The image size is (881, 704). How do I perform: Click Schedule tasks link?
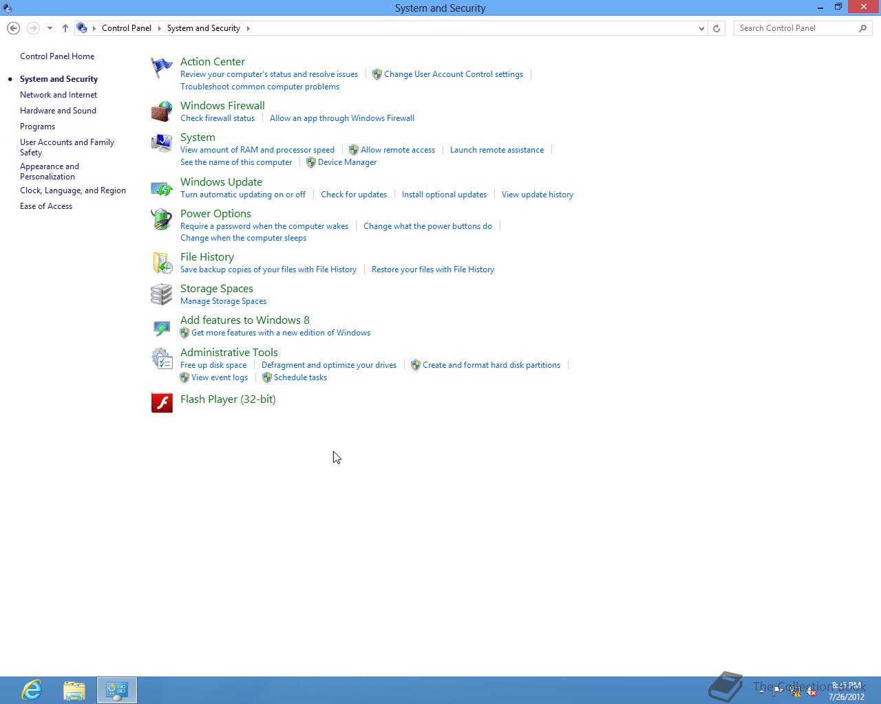pyautogui.click(x=300, y=377)
